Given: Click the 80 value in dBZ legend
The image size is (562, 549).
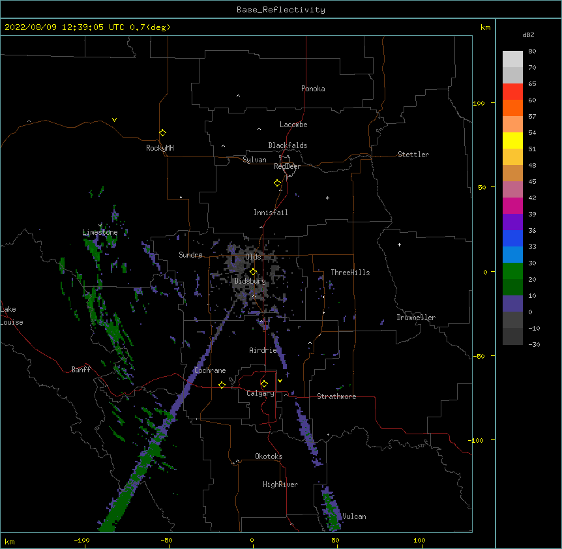Looking at the screenshot, I should tap(532, 52).
